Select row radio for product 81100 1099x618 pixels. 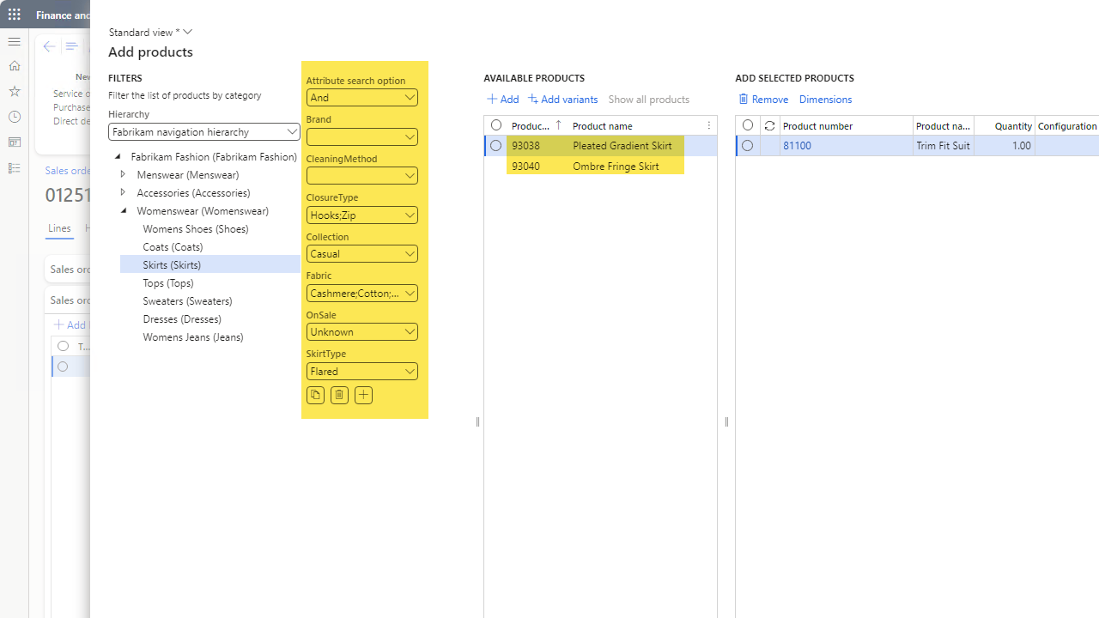pyautogui.click(x=748, y=146)
